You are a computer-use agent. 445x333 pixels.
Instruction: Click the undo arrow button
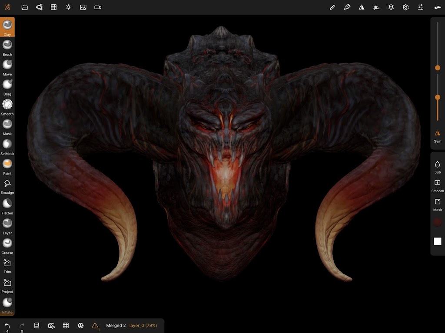click(x=7, y=325)
